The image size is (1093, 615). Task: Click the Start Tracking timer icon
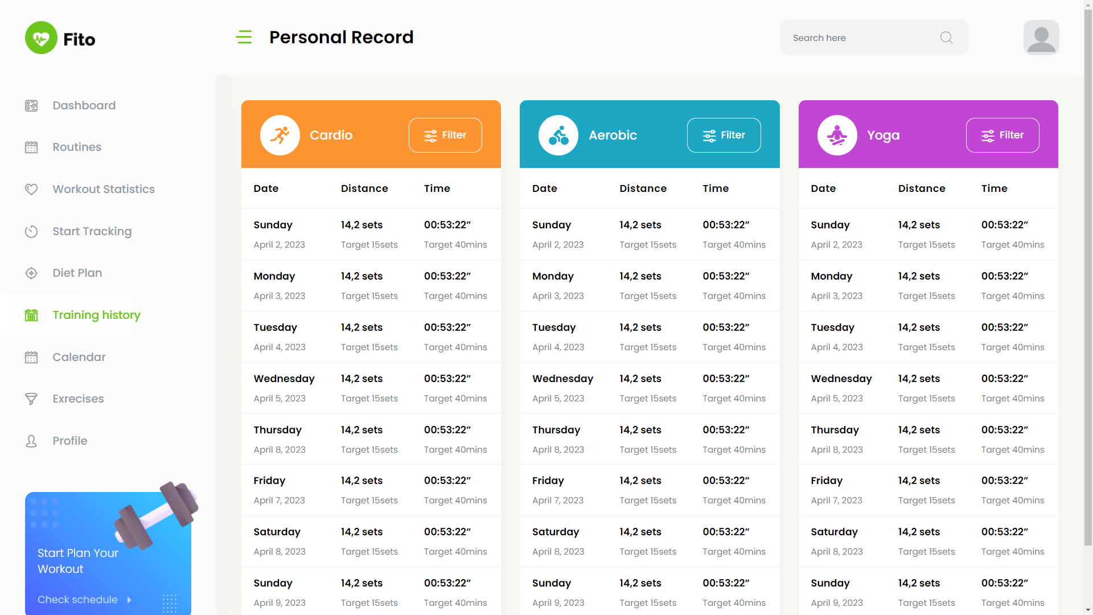(x=31, y=231)
